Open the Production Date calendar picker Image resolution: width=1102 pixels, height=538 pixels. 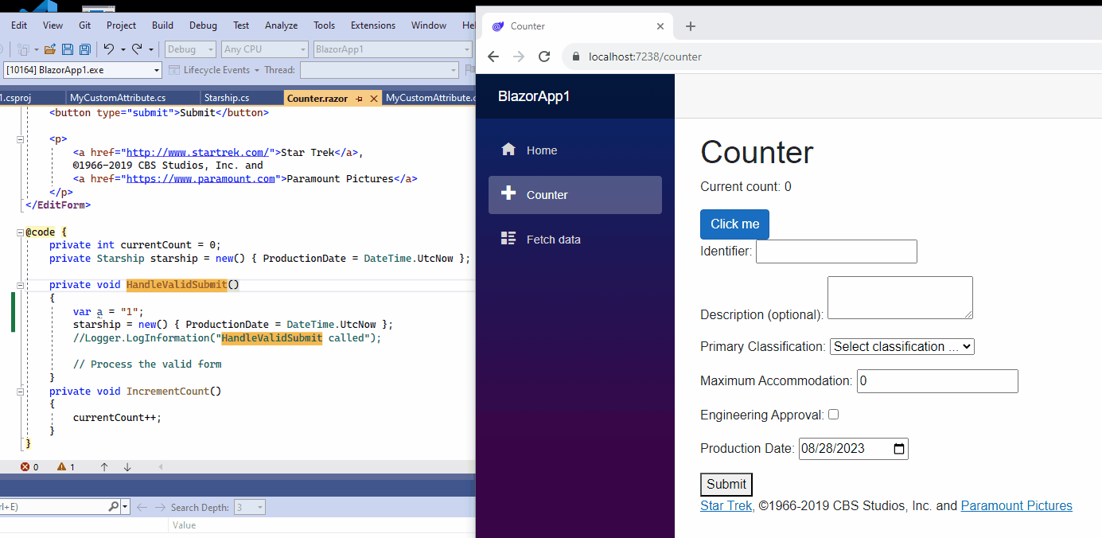(x=899, y=449)
